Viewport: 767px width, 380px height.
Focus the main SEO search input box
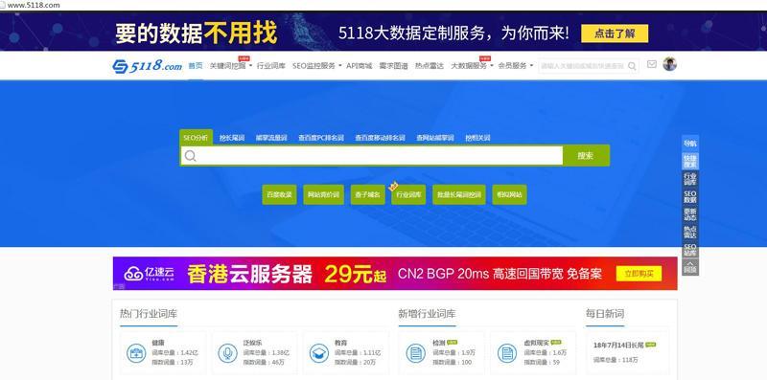click(x=372, y=156)
